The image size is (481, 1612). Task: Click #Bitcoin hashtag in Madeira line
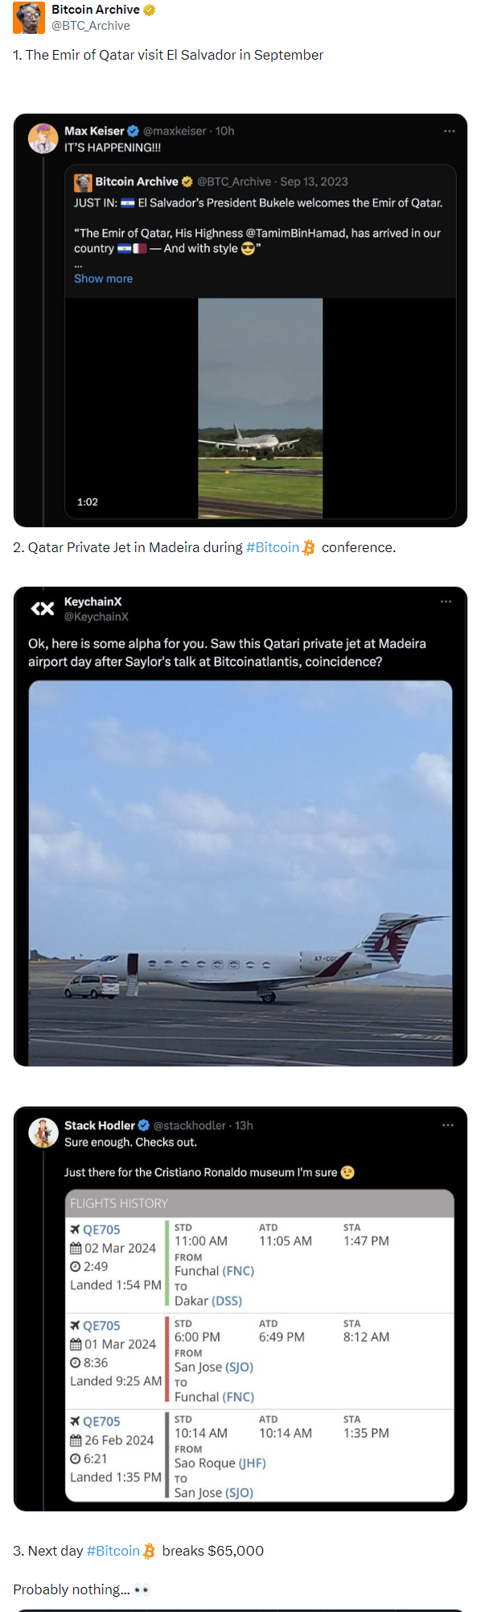(273, 547)
